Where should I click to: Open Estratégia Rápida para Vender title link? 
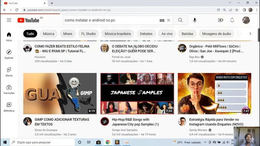coord(216,122)
